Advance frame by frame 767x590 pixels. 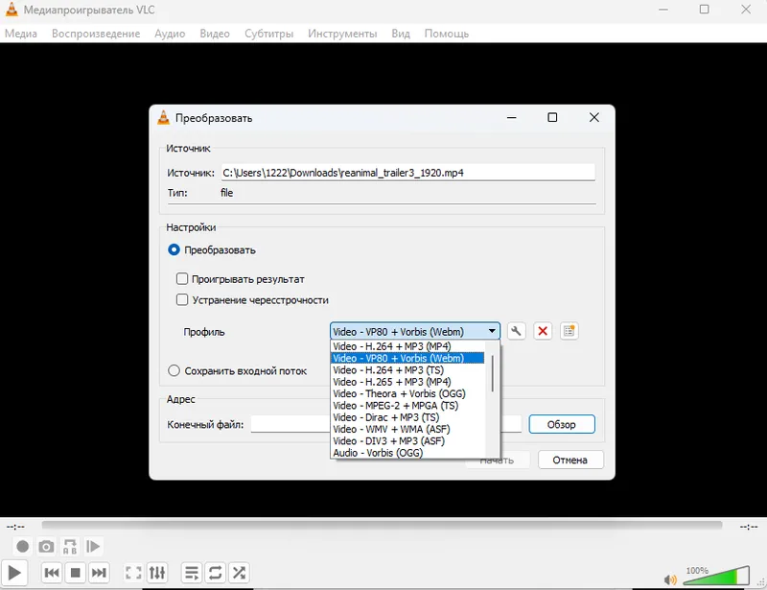[x=93, y=547]
